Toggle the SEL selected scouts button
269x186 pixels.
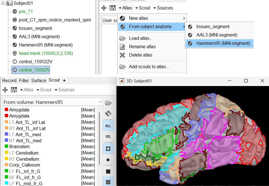click(x=108, y=137)
